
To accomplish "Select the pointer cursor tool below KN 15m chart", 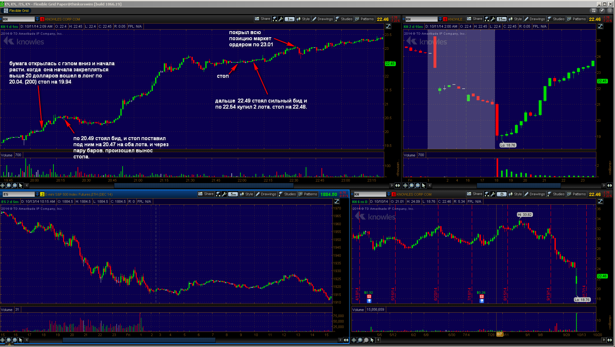I will (424, 185).
